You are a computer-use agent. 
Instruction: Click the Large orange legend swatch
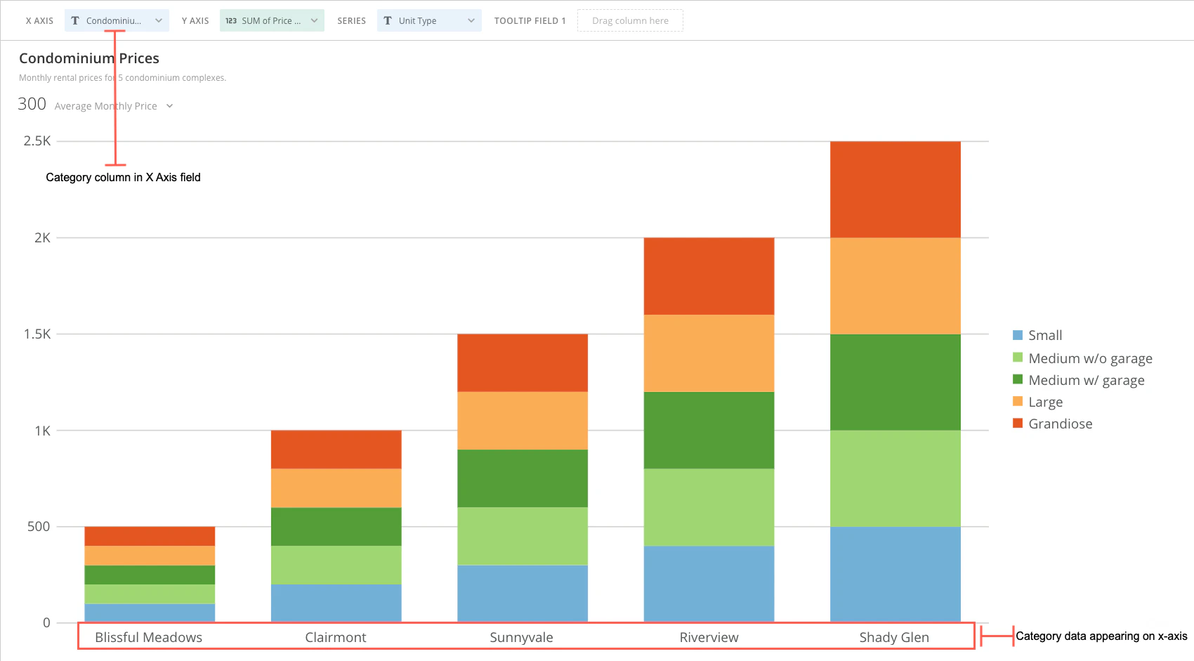tap(1018, 401)
